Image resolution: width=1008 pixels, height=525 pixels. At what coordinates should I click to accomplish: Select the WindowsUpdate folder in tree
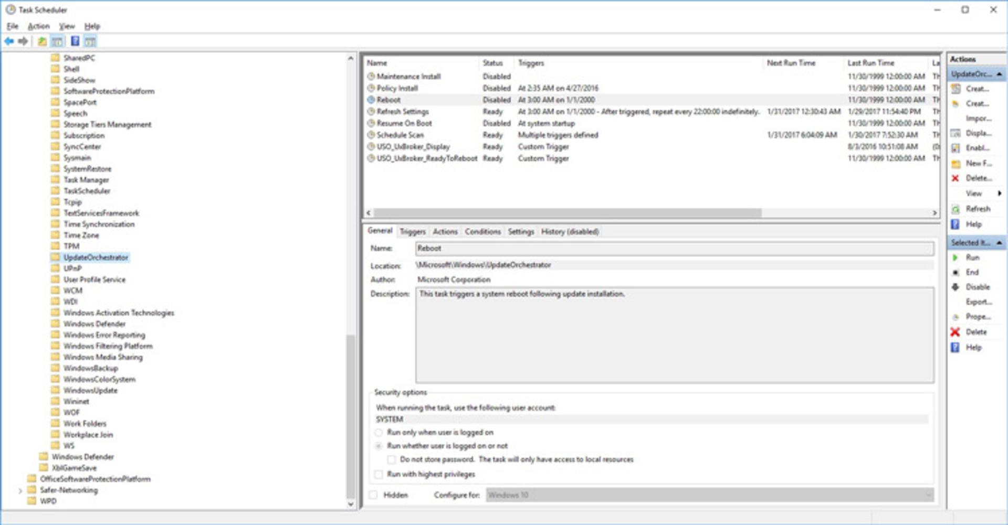(x=90, y=391)
